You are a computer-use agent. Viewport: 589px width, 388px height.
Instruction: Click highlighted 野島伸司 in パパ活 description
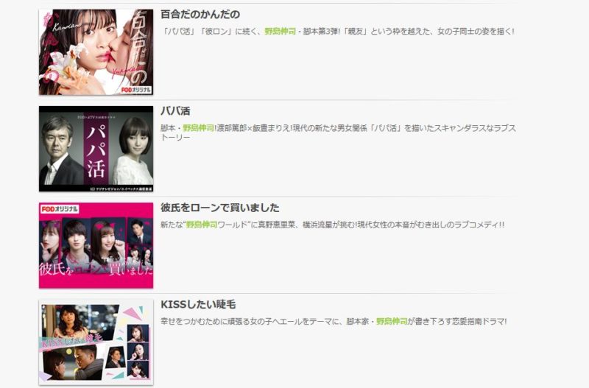pos(198,128)
